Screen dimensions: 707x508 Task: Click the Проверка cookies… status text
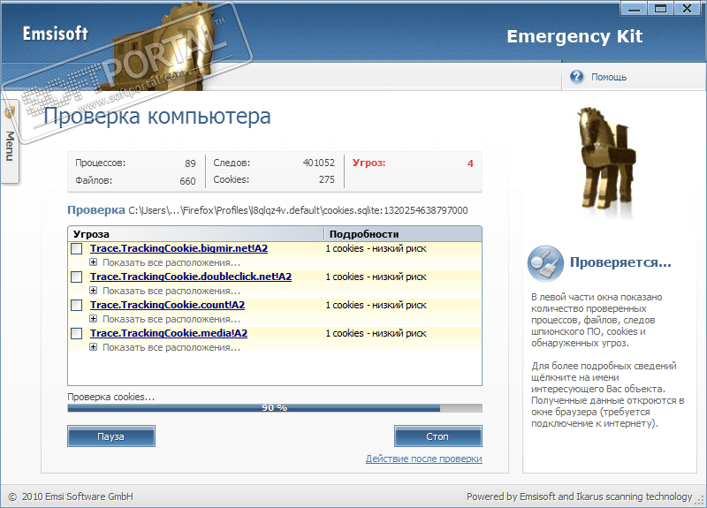point(111,397)
